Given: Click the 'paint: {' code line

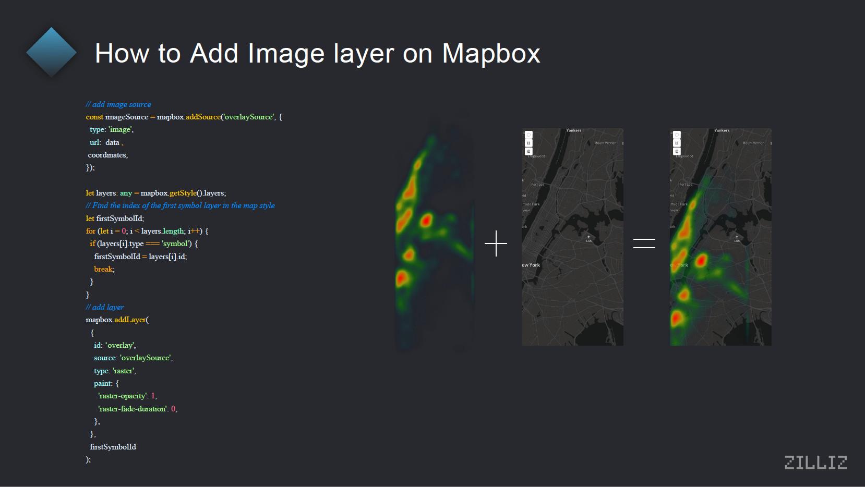Looking at the screenshot, I should coord(106,383).
